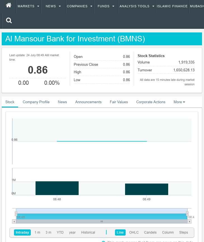Select the Intraday chart range
Image resolution: width=204 pixels, height=242 pixels.
(x=22, y=232)
